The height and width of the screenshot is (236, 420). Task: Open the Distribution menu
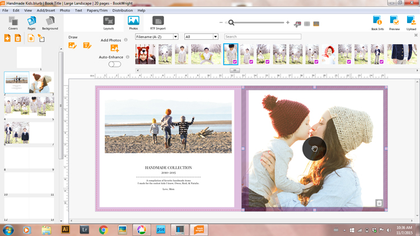tap(123, 11)
